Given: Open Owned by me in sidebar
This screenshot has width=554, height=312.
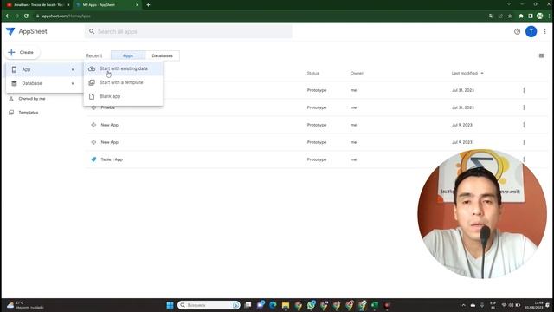Looking at the screenshot, I should pyautogui.click(x=32, y=99).
